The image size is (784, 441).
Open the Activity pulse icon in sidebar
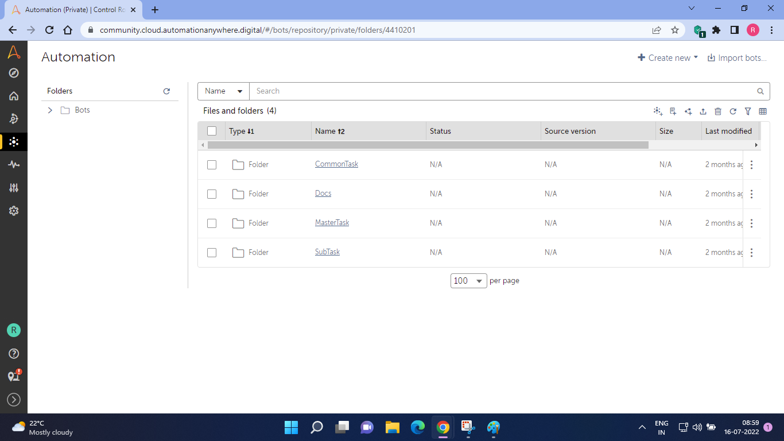[14, 165]
